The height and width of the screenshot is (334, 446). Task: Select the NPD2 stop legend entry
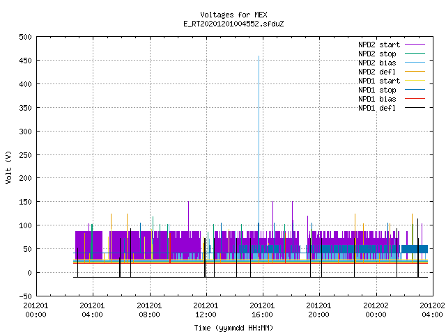point(377,54)
